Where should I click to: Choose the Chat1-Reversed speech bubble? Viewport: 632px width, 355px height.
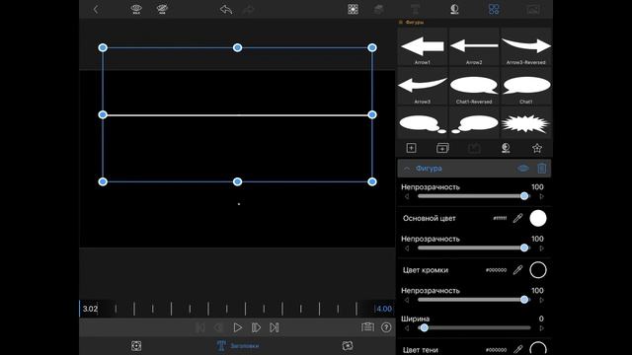[x=474, y=87]
